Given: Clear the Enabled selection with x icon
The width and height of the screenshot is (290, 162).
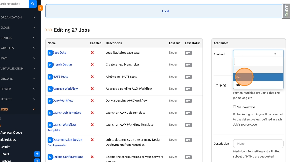Looking at the screenshot, I should point(275,54).
